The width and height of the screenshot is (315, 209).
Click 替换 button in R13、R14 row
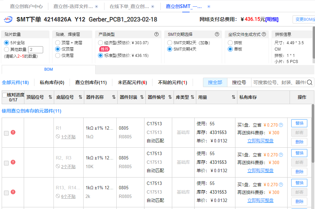tap(299, 183)
